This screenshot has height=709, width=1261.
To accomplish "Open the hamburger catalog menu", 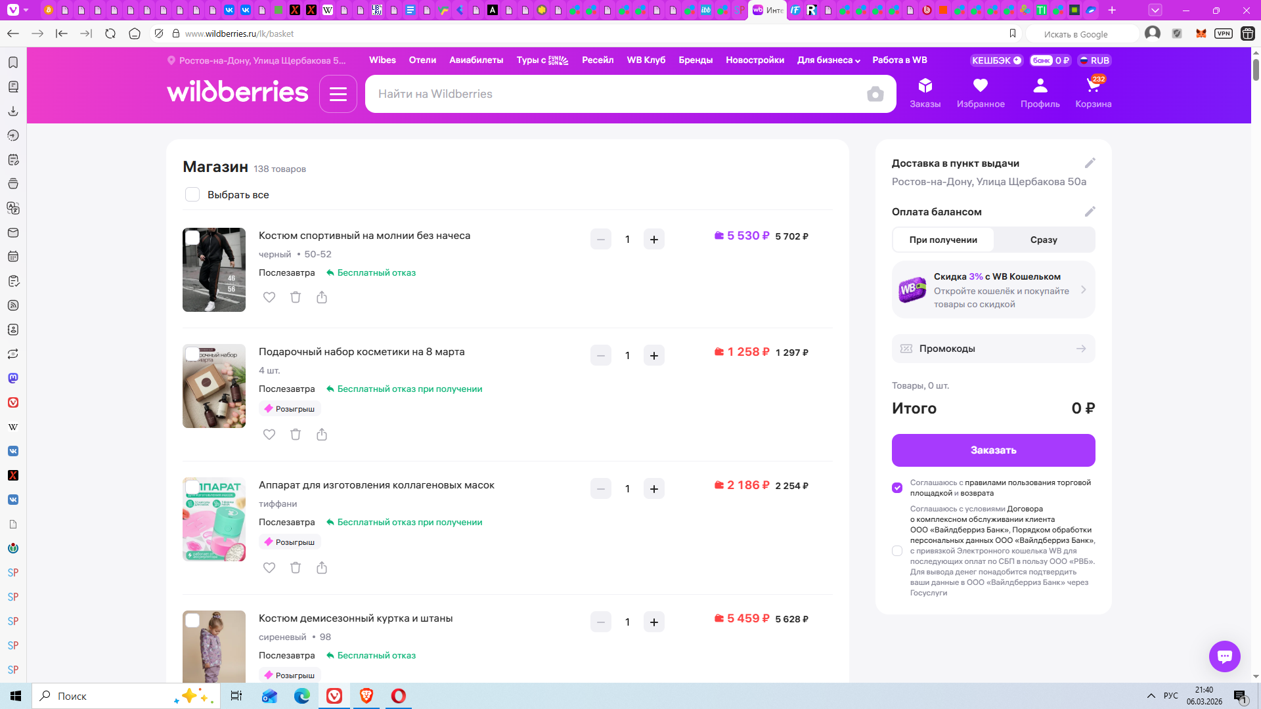I will 338,94.
